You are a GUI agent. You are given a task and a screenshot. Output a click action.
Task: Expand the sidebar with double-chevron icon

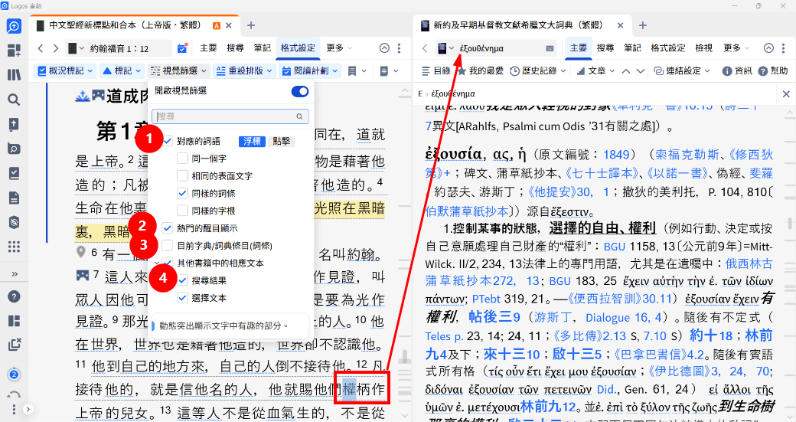[15, 274]
